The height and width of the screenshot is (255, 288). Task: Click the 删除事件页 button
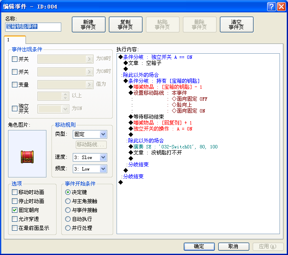coord(200,24)
